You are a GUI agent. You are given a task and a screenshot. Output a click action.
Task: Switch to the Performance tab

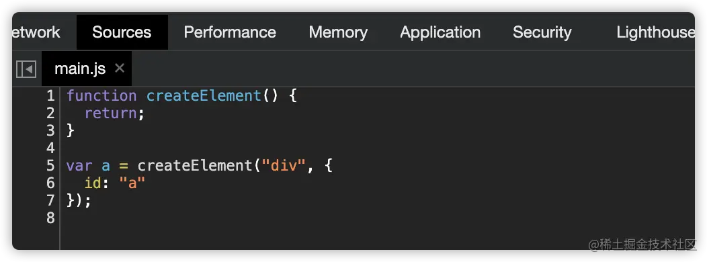click(x=230, y=32)
